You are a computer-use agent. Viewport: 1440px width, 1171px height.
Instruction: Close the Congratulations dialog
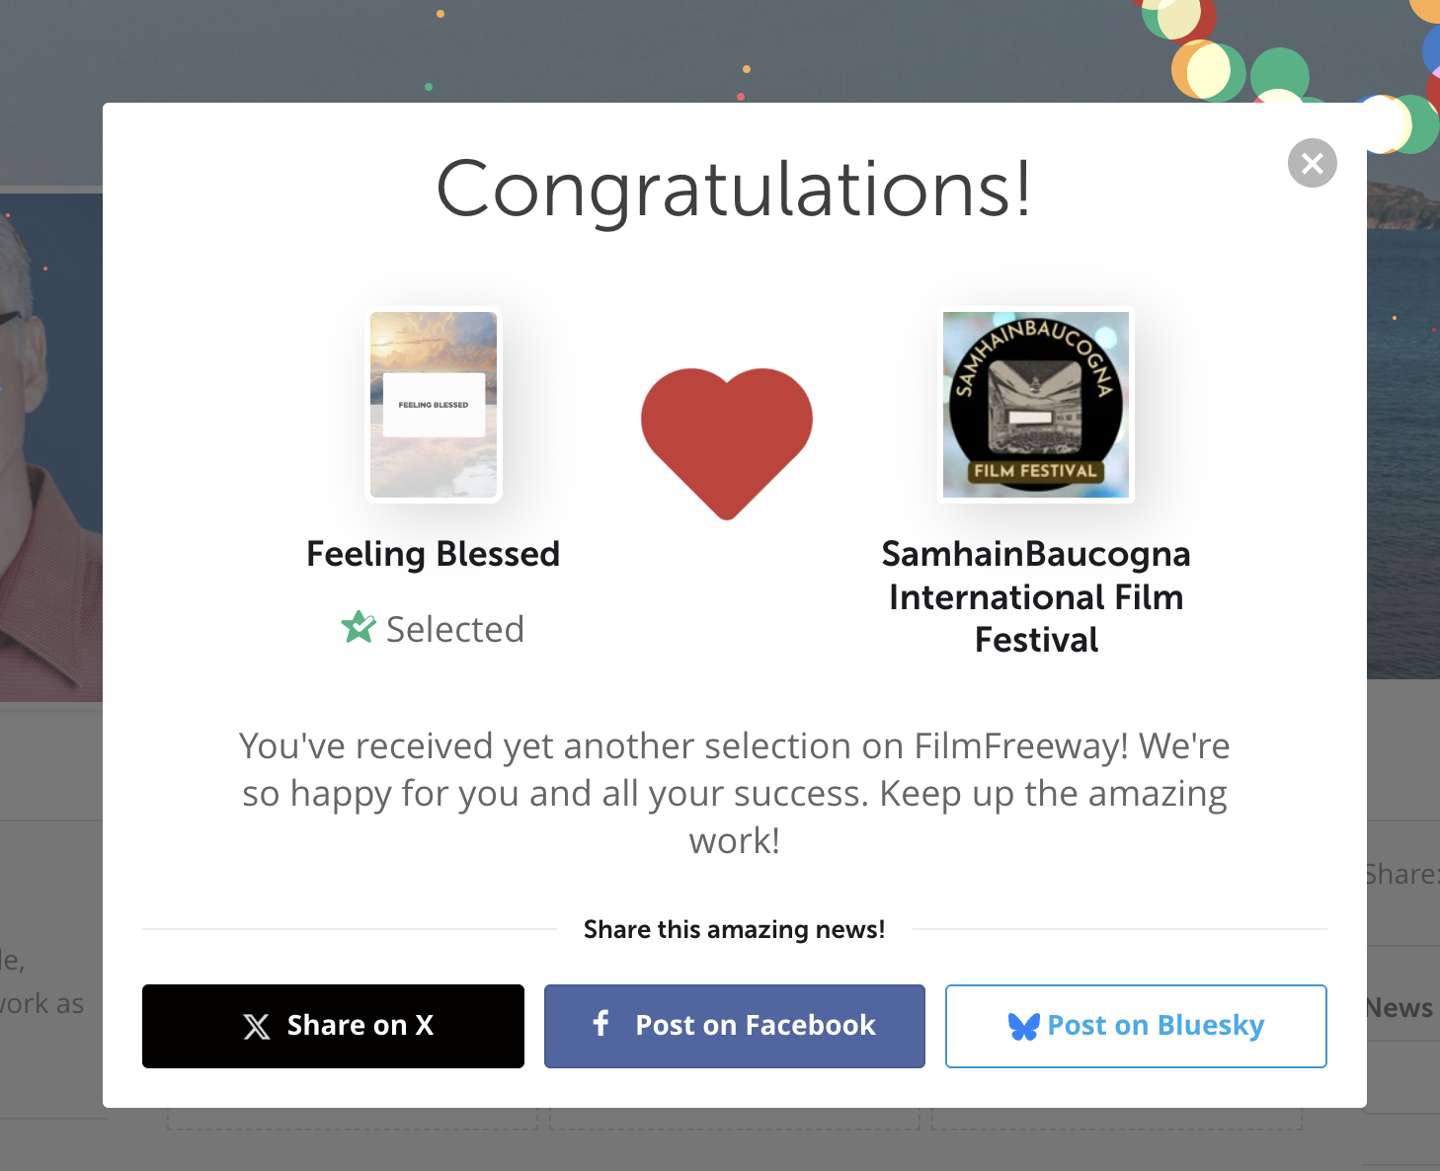[x=1312, y=163]
